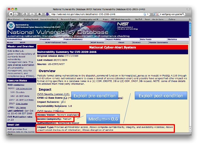This screenshot has height=148, width=198.
Task: Open the Contact nav link
Action: (137, 42)
